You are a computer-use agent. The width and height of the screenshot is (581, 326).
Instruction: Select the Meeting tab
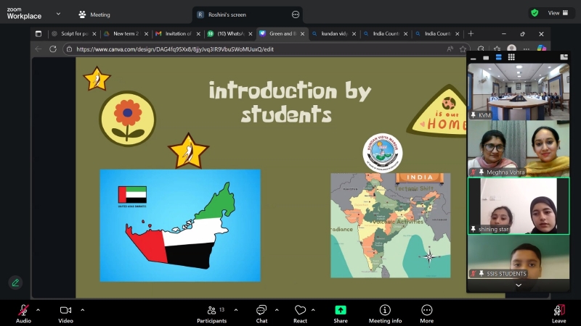point(94,14)
